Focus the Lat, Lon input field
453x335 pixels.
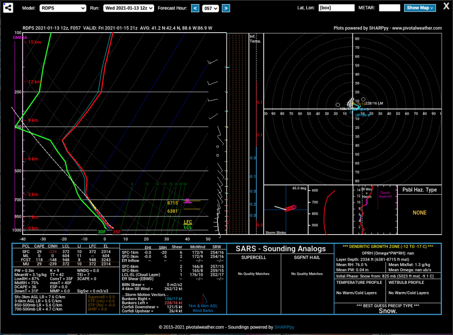tap(337, 8)
